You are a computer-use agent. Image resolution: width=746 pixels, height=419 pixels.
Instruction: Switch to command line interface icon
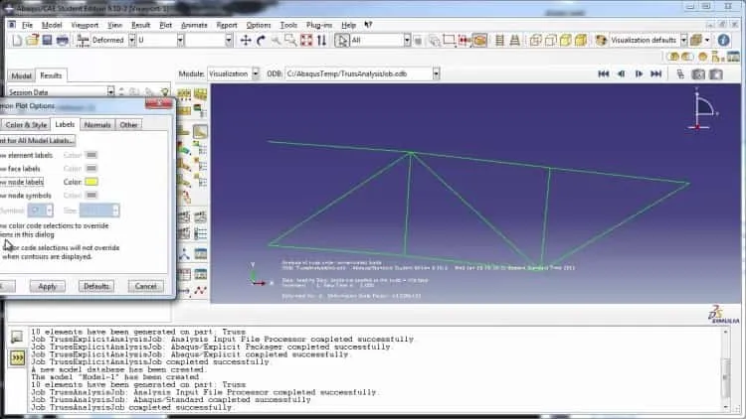(17, 357)
